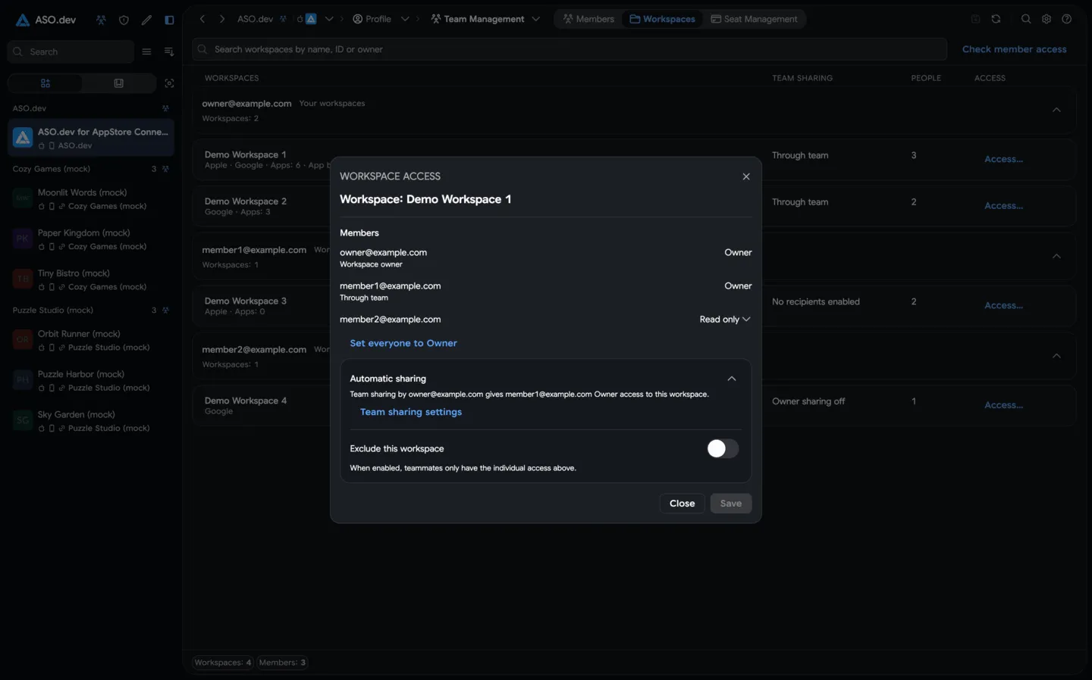This screenshot has height=680, width=1092.
Task: Go forward with the right arrow navigation
Action: point(221,19)
